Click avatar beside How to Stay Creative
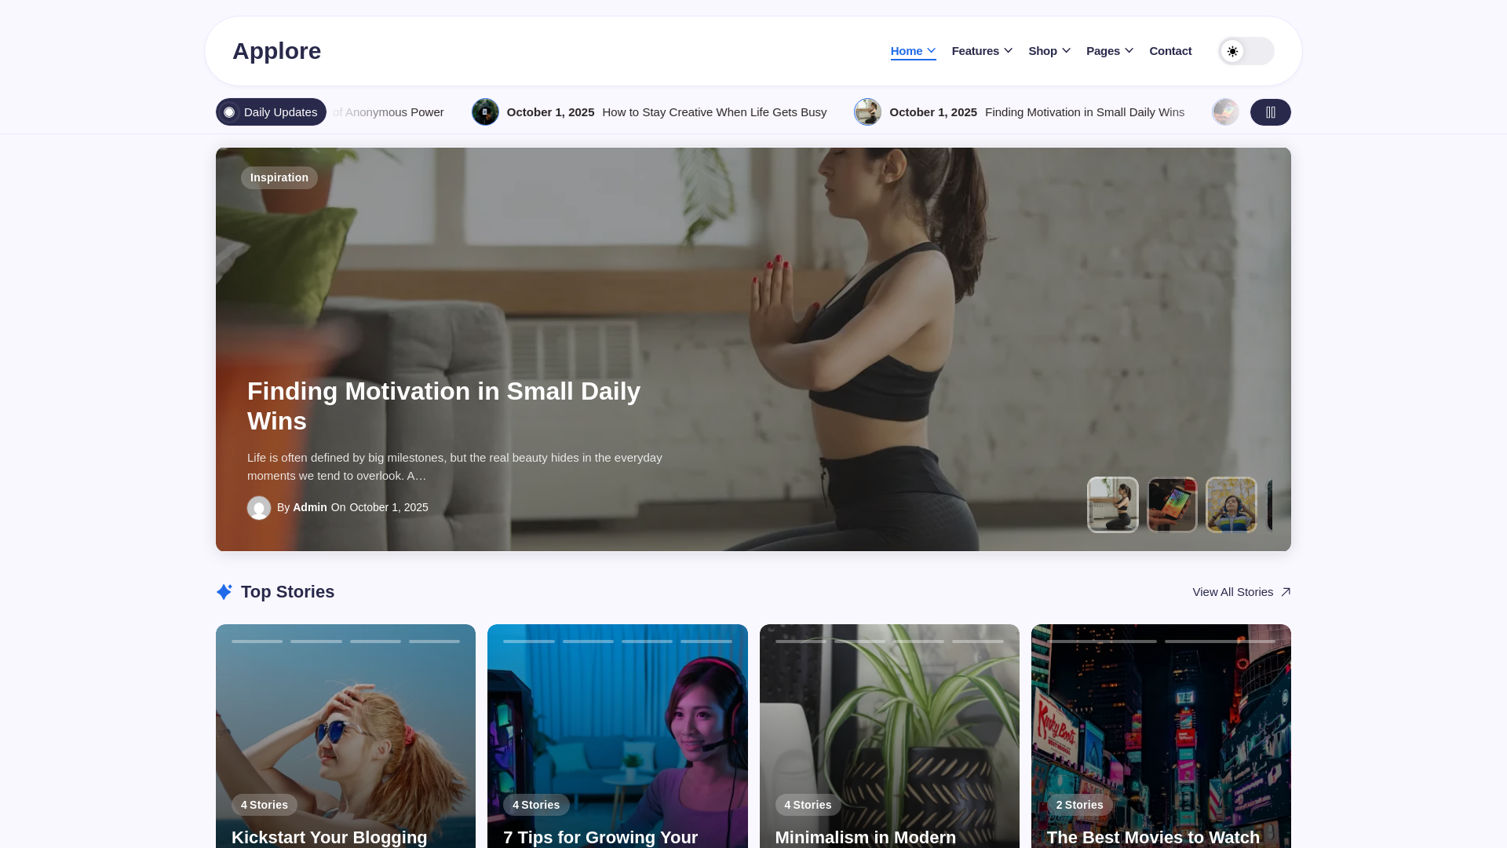The width and height of the screenshot is (1507, 848). point(485,112)
